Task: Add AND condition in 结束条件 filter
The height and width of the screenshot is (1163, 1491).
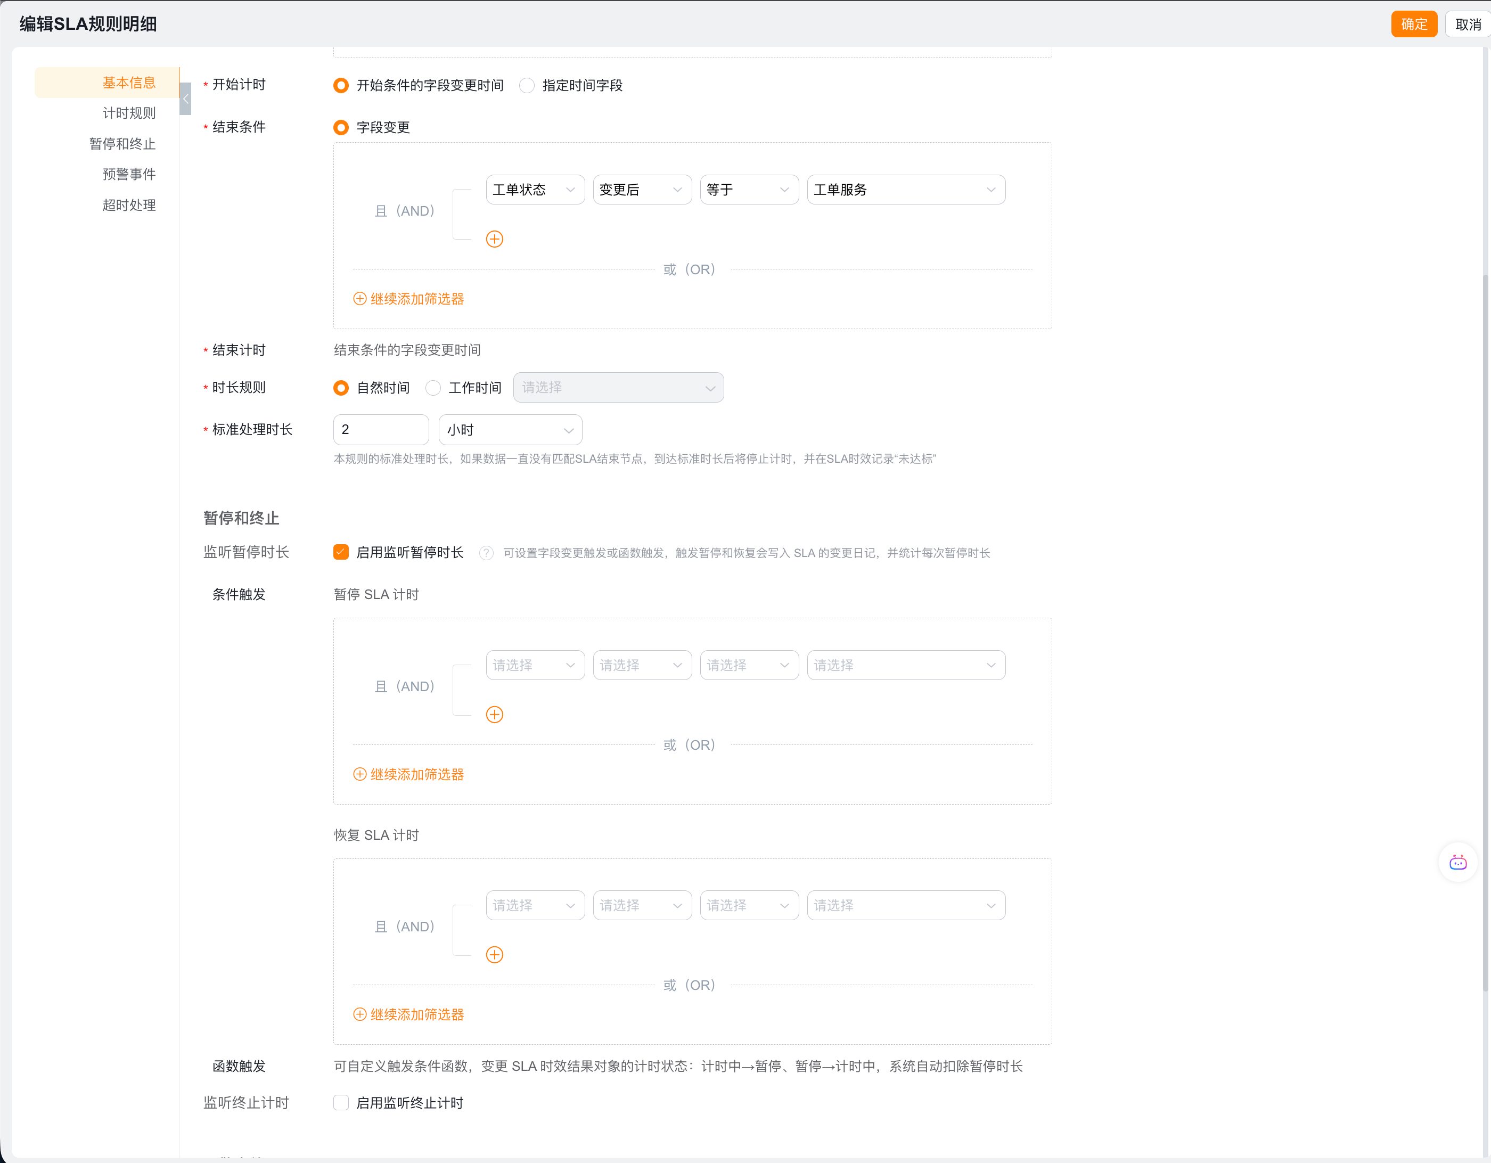Action: tap(494, 239)
